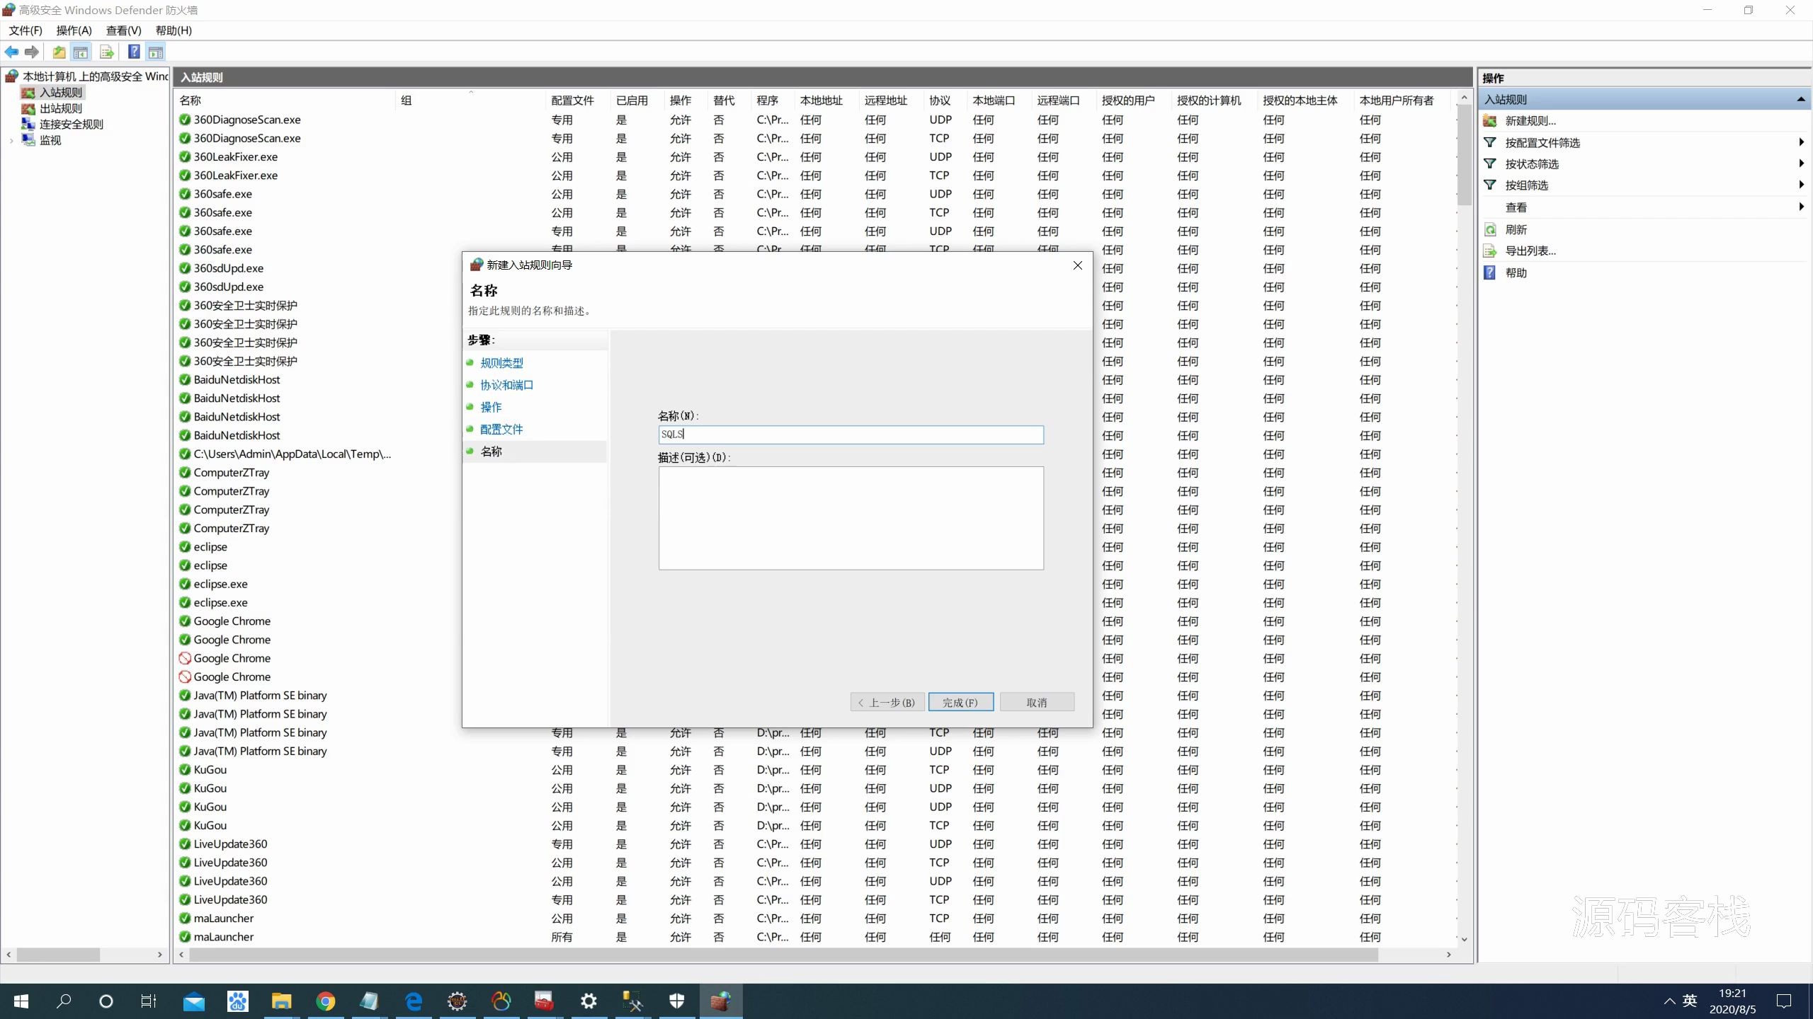Click the tree pane horizontal scrollbar

(x=57, y=955)
